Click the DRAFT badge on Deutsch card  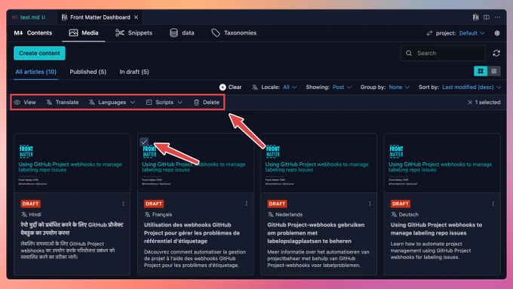pyautogui.click(x=401, y=204)
